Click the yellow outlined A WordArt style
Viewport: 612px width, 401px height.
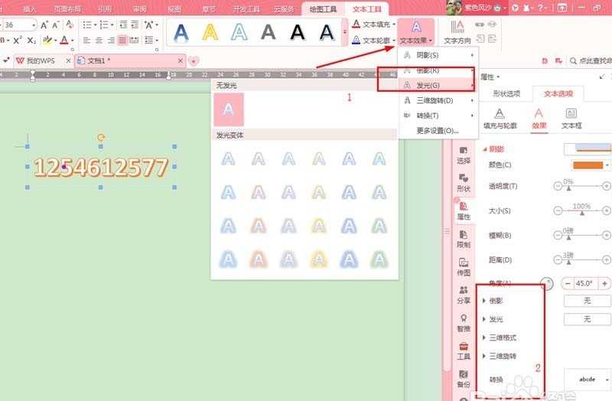[210, 31]
